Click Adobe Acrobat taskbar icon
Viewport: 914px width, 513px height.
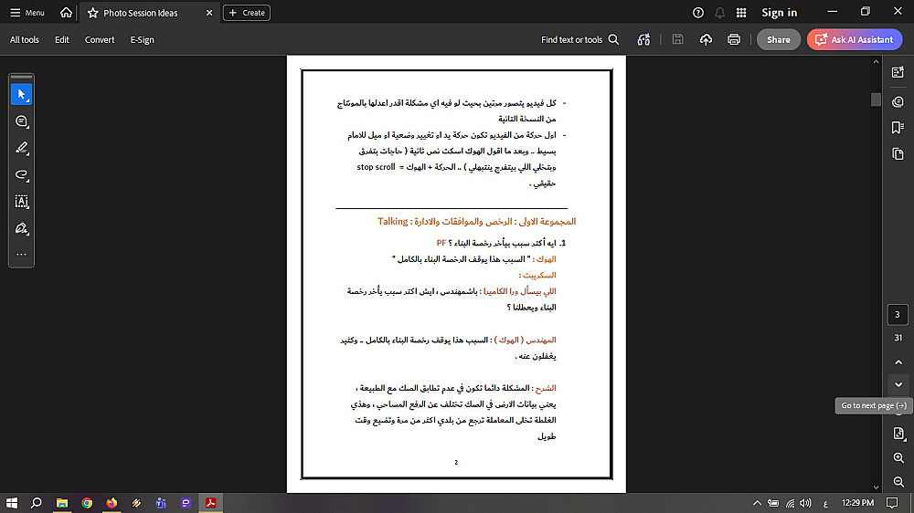(x=210, y=503)
